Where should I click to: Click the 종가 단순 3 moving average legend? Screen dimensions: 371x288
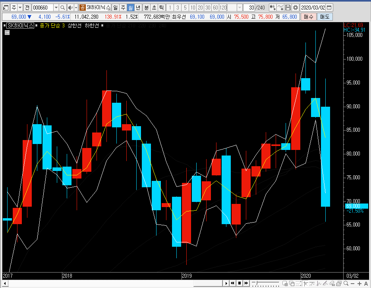[52, 25]
